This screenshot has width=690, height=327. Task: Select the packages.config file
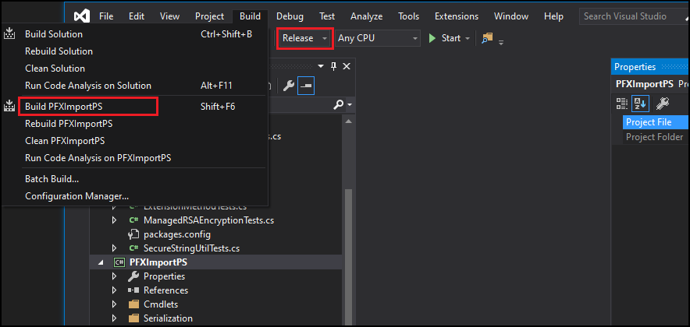click(177, 234)
